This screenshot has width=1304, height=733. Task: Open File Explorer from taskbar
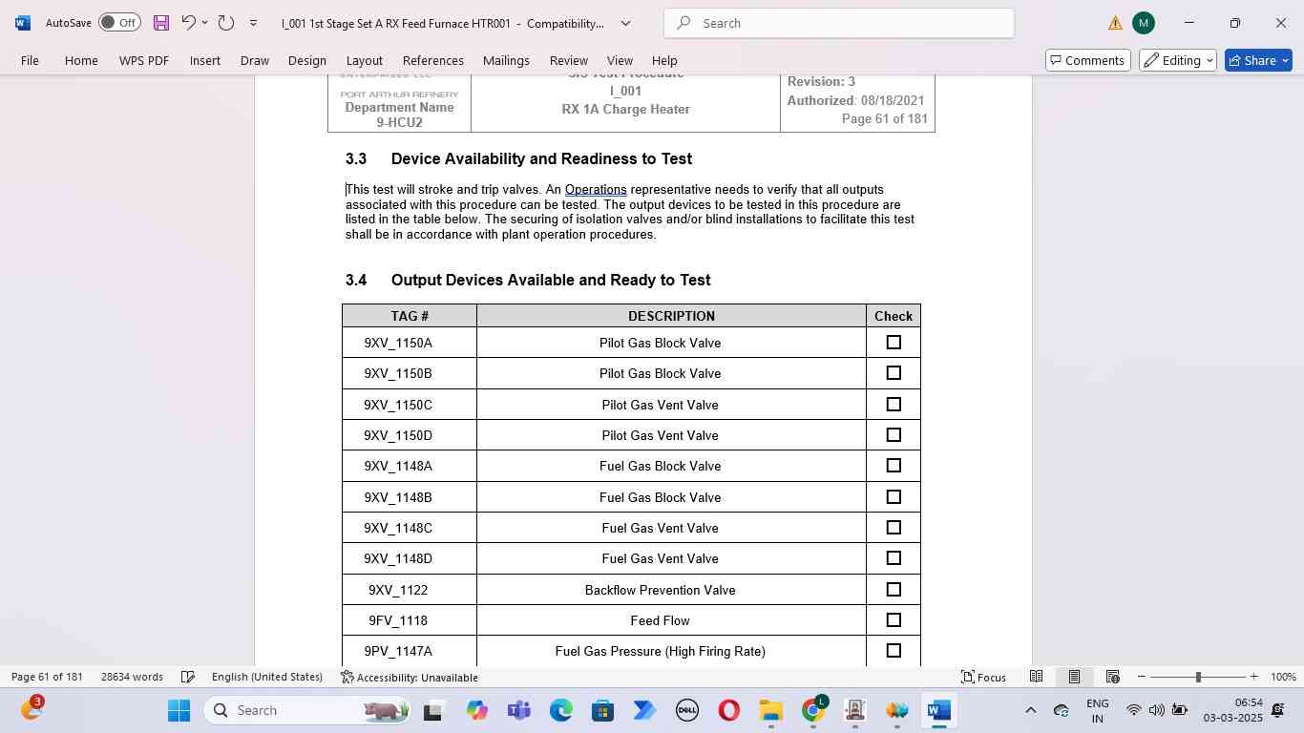click(x=770, y=710)
